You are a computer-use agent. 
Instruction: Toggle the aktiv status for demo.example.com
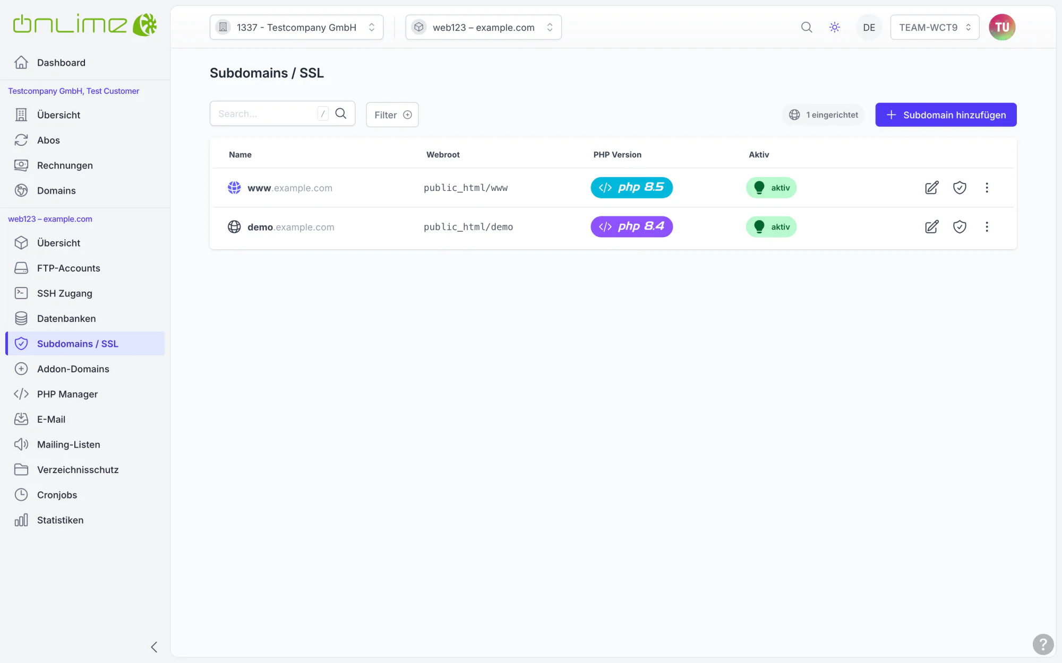(x=771, y=227)
